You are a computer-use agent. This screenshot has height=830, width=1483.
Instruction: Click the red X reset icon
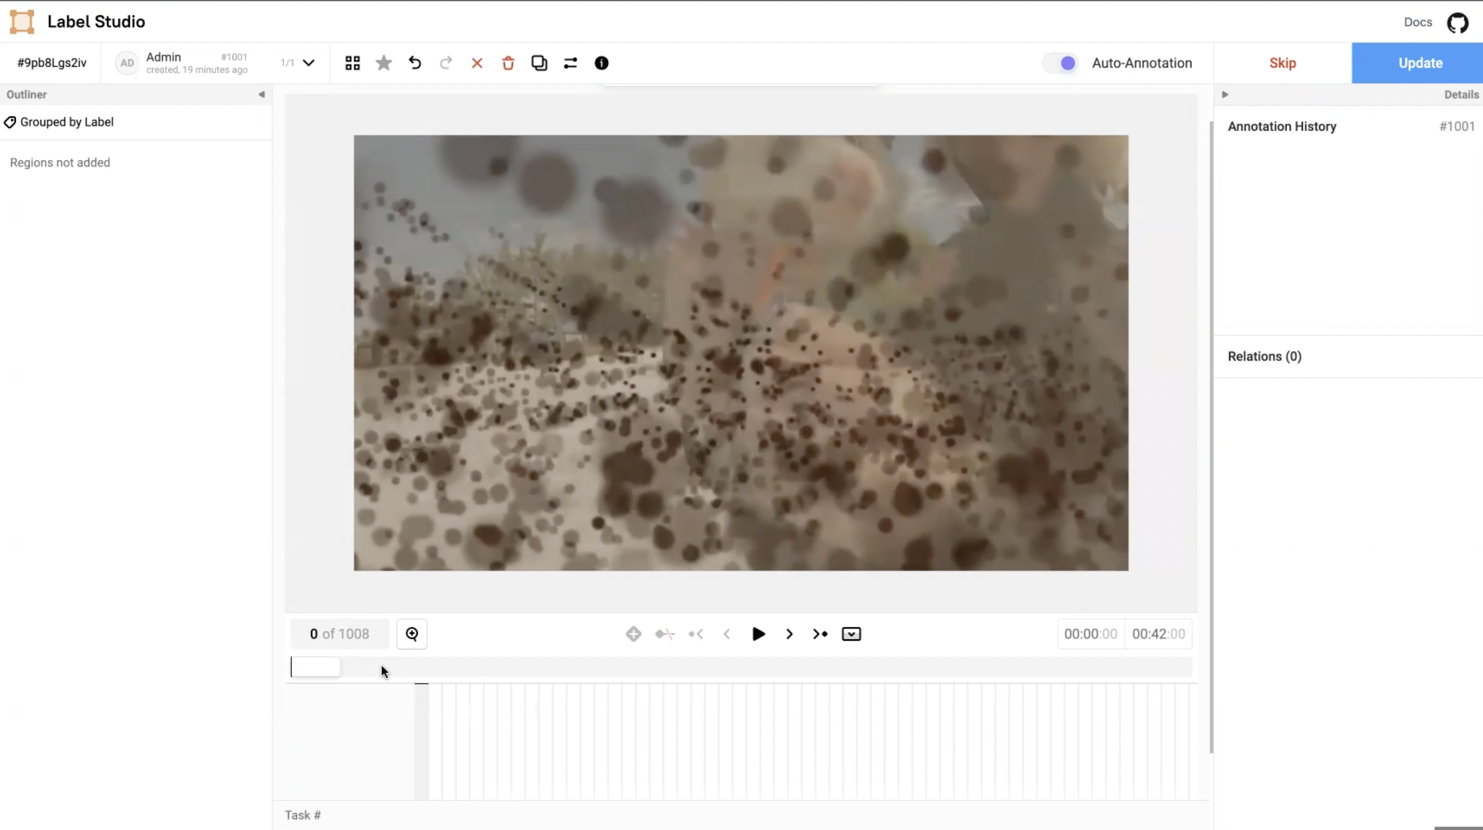(x=477, y=63)
